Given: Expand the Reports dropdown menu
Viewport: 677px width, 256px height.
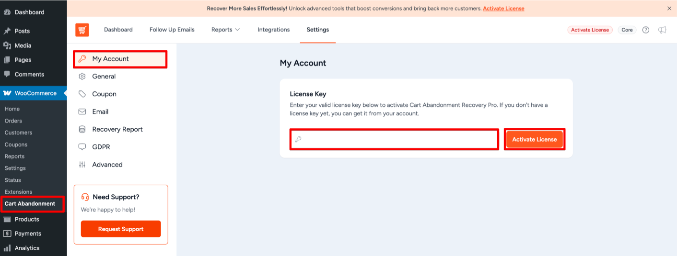Looking at the screenshot, I should [225, 30].
